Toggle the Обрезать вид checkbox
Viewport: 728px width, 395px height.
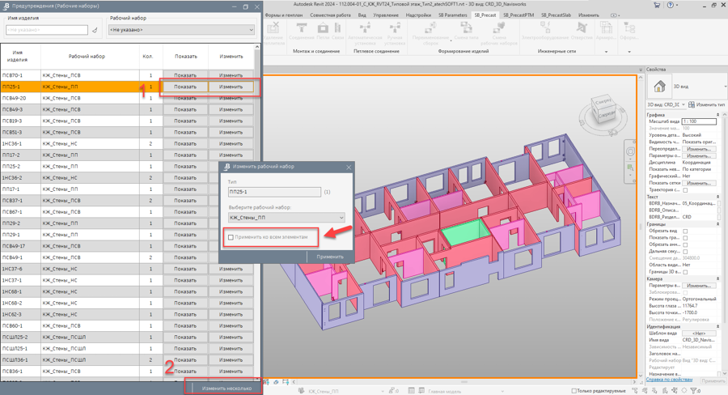point(685,231)
